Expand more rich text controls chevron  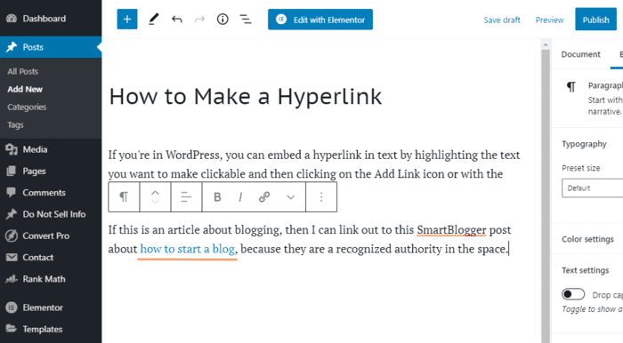tap(291, 197)
